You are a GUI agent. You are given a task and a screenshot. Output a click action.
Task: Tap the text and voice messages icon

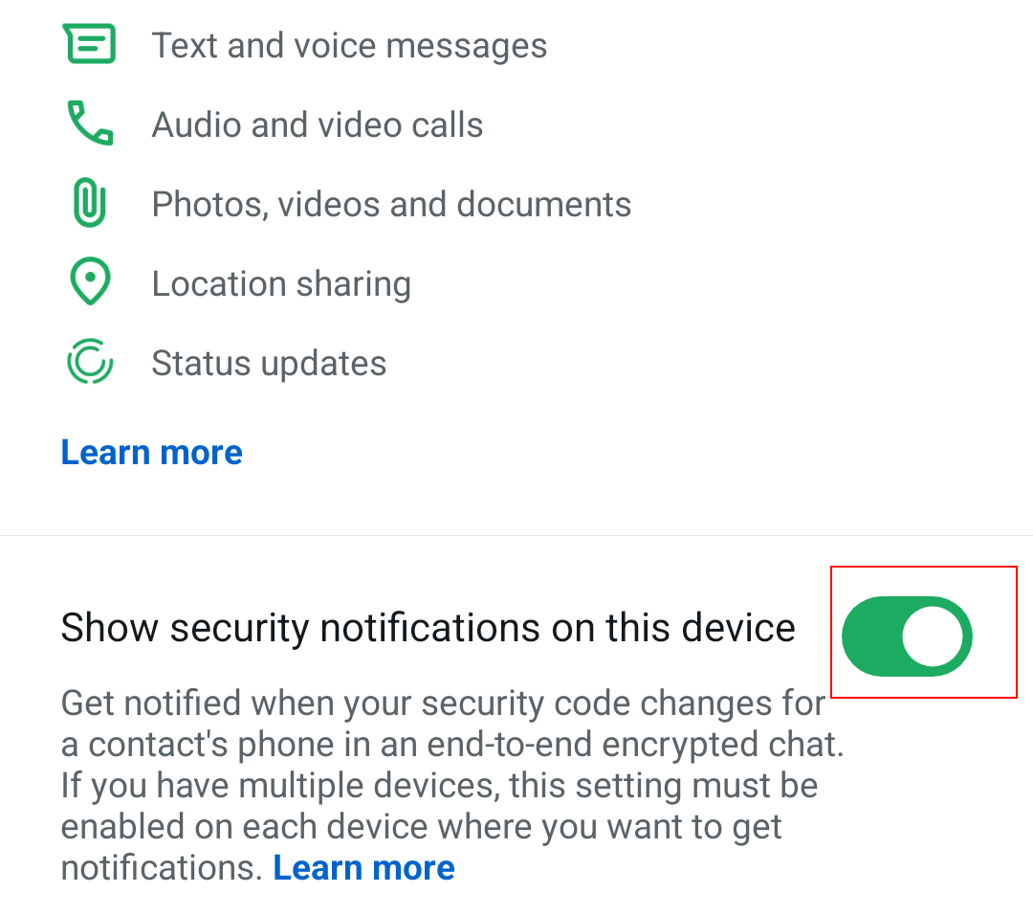pos(89,44)
